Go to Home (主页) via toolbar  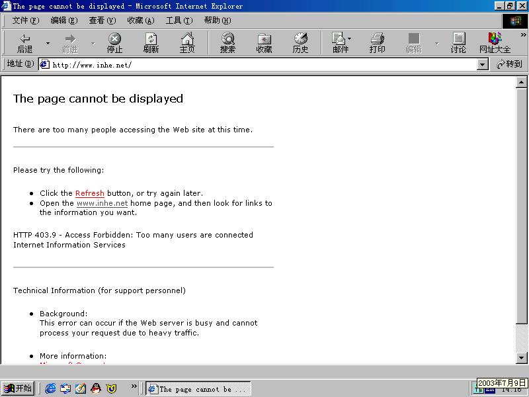[x=187, y=44]
